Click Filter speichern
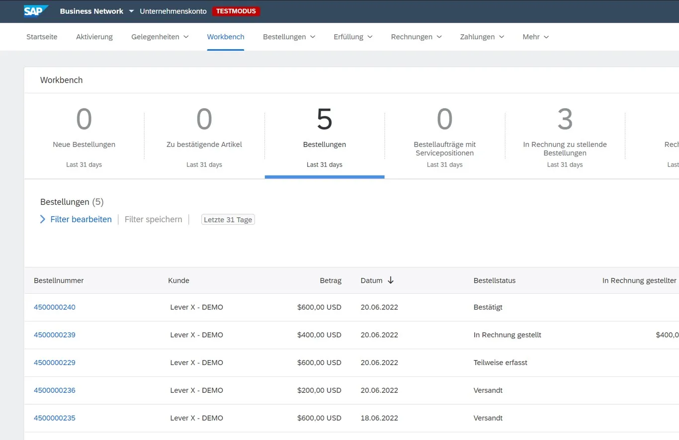This screenshot has width=679, height=440. (x=153, y=219)
